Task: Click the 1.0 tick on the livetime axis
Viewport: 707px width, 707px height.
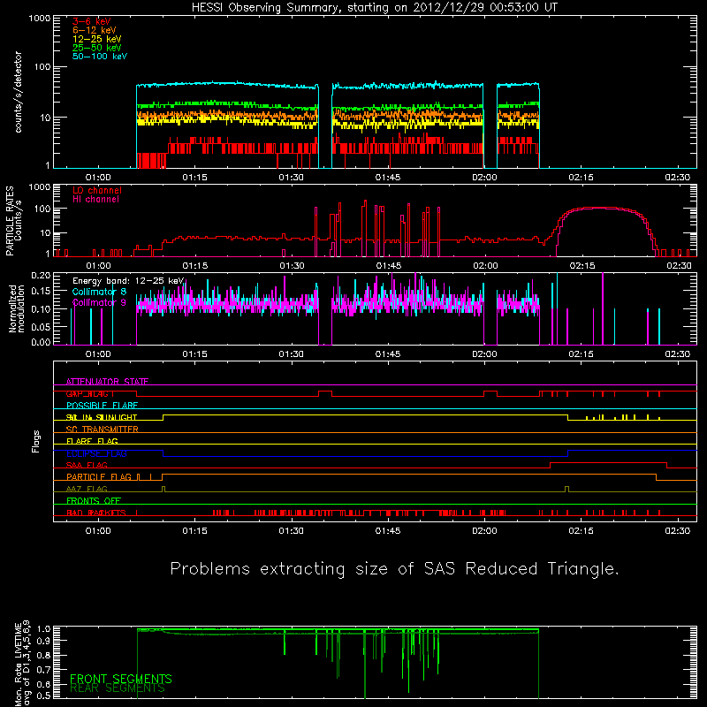Action: 45,628
